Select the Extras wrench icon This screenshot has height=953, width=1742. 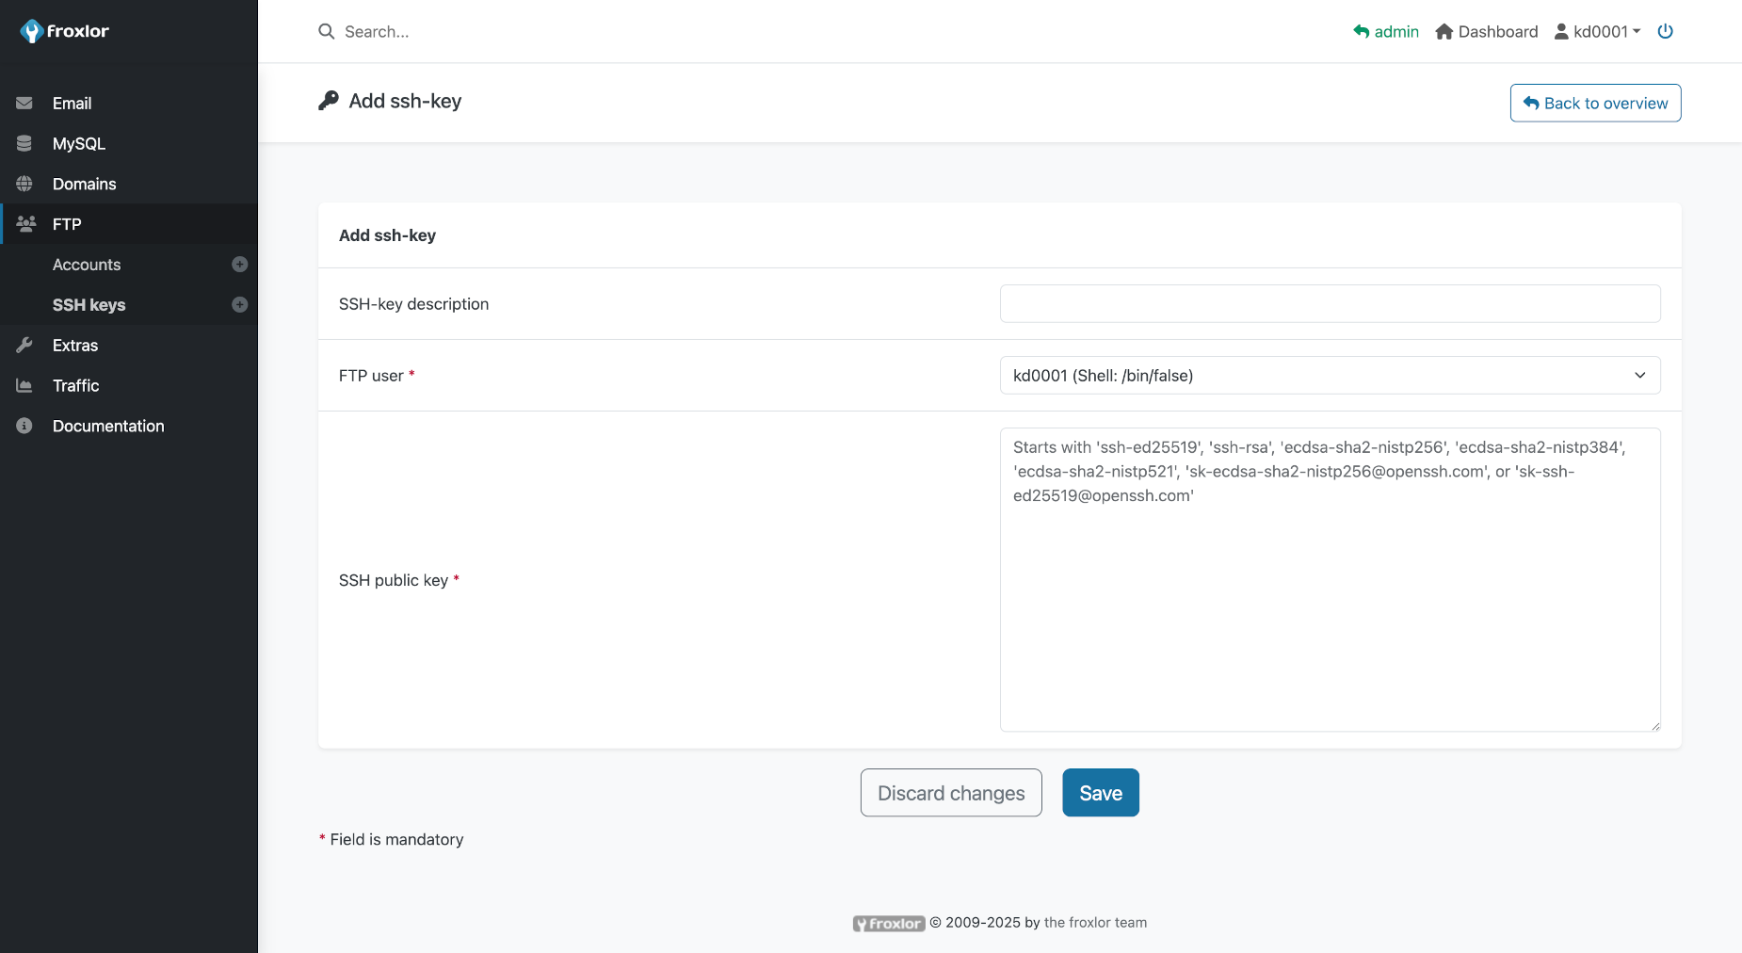tap(24, 345)
